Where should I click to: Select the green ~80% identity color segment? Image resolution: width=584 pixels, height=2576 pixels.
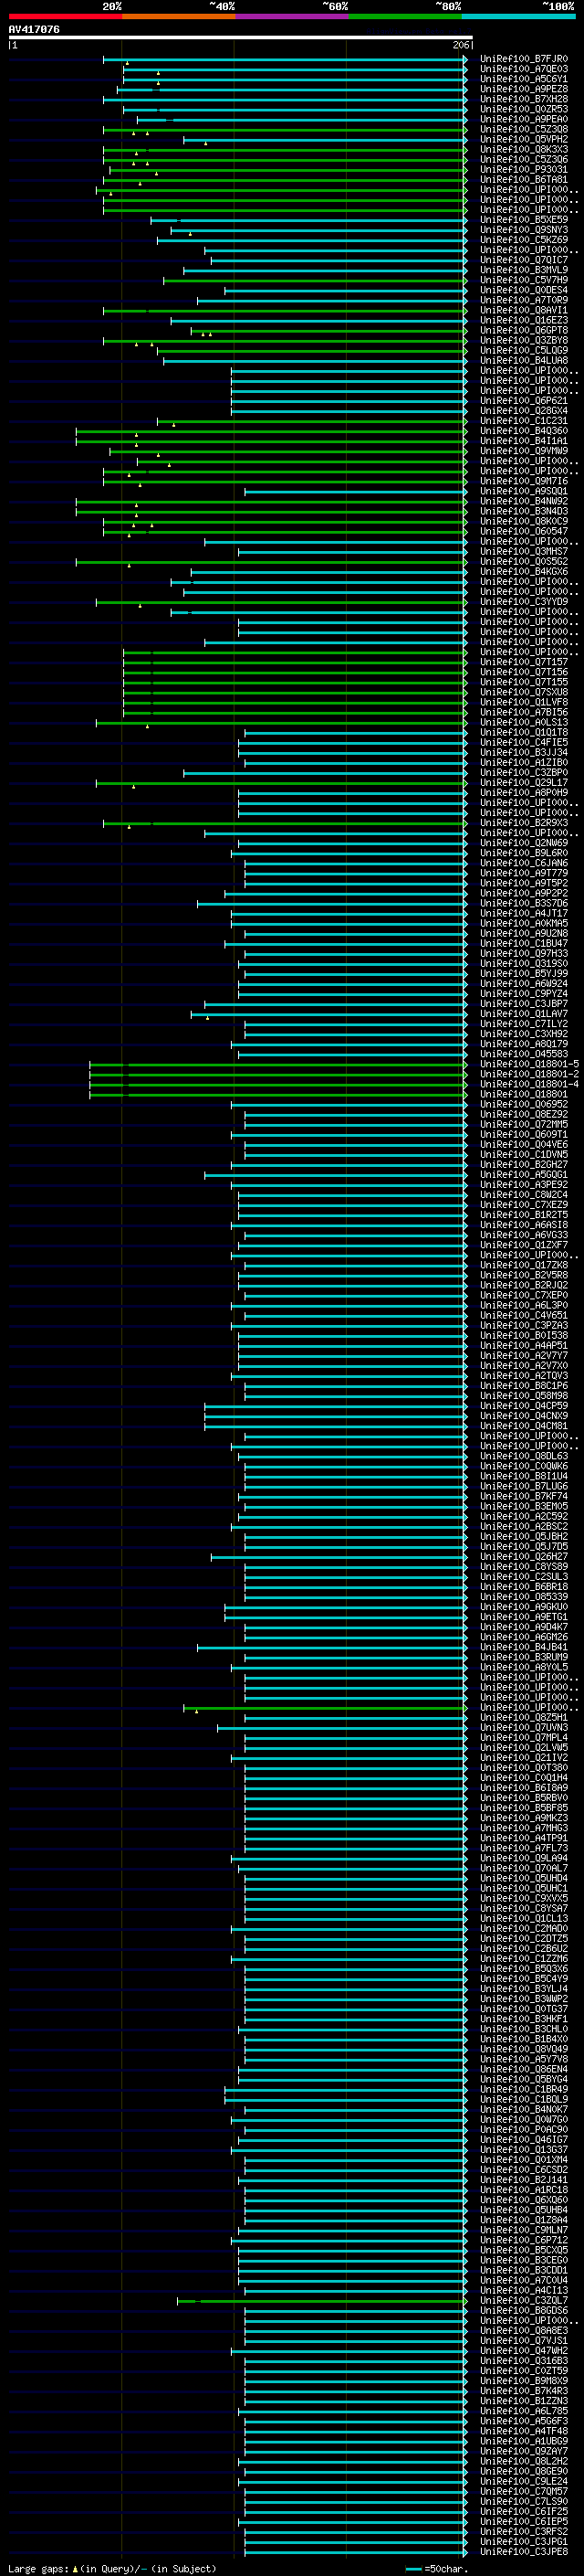404,16
